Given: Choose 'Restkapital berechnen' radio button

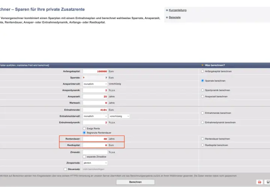Looking at the screenshot, I should click(x=202, y=145).
